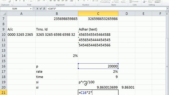Select row 20 header

click(x=3, y=87)
